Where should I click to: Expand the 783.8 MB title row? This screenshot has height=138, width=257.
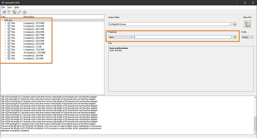coord(6,26)
